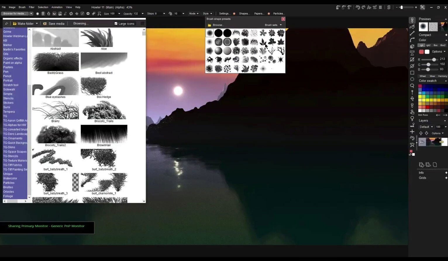Click the Shapes... button
The image size is (448, 261).
point(244,13)
